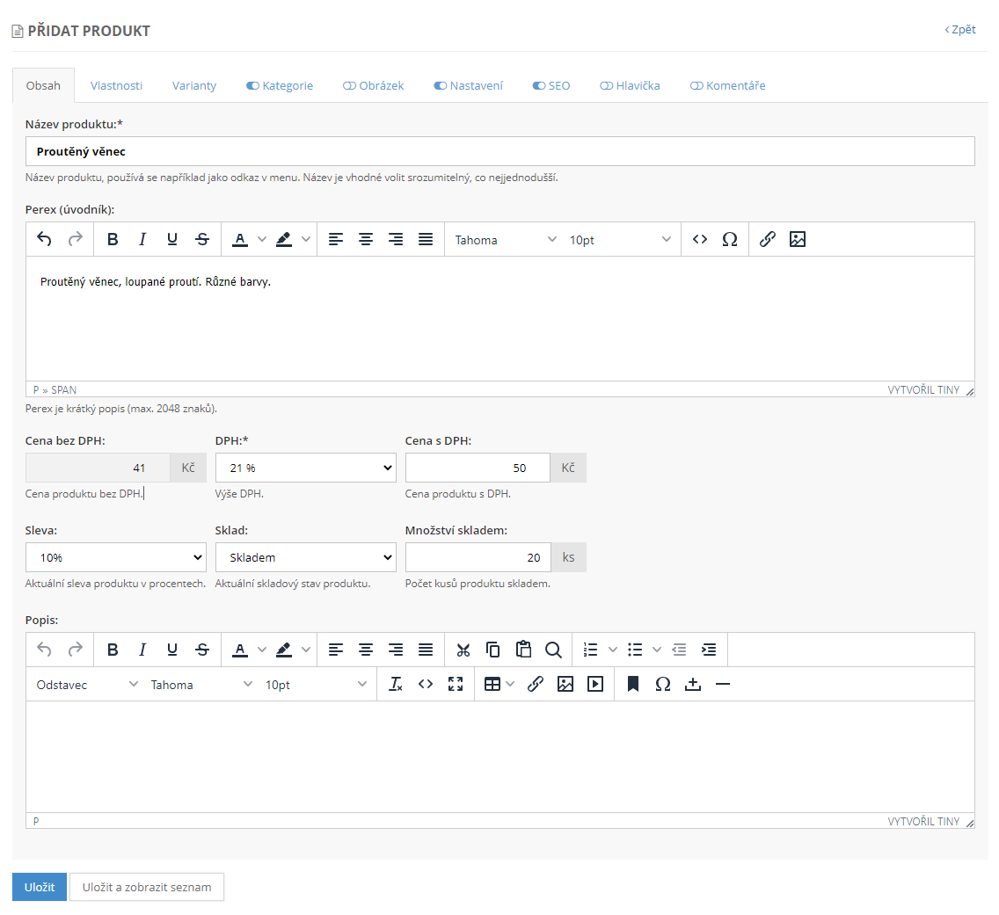Insert image in Perex editor toolbar

pyautogui.click(x=798, y=239)
